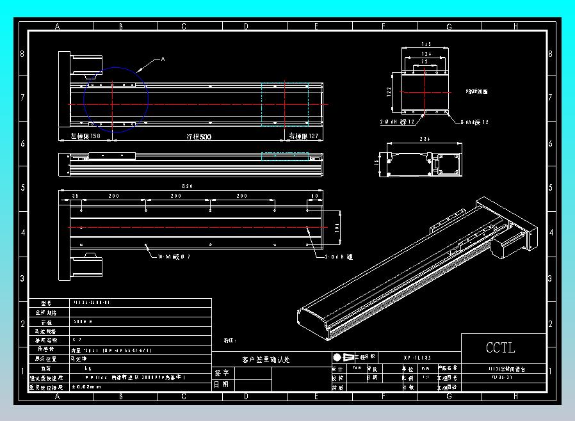Viewport: 575px width, 421px height.
Task: Select the 50 dimension on bottom view
Action: tap(314, 196)
